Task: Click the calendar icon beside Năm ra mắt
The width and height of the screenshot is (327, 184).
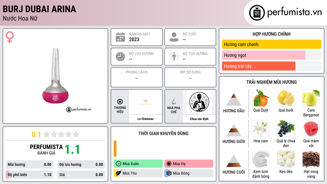Action: point(120,37)
